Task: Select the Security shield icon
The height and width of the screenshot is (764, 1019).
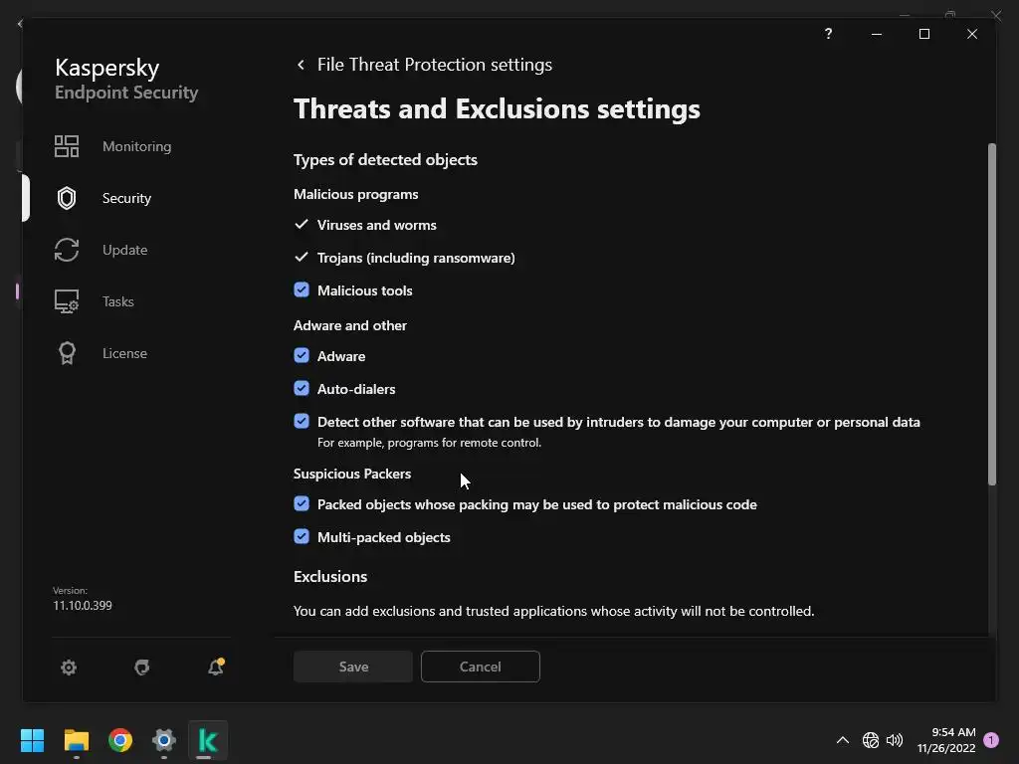Action: tap(67, 198)
